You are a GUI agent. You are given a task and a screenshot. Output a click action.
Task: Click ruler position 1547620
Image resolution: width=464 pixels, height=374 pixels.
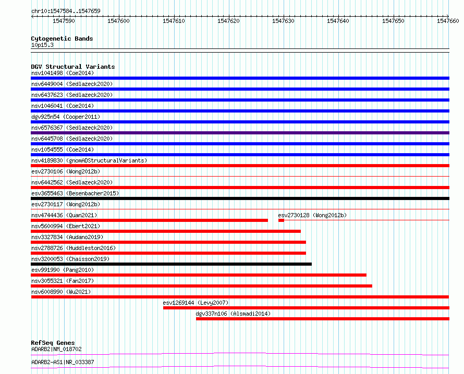(228, 21)
